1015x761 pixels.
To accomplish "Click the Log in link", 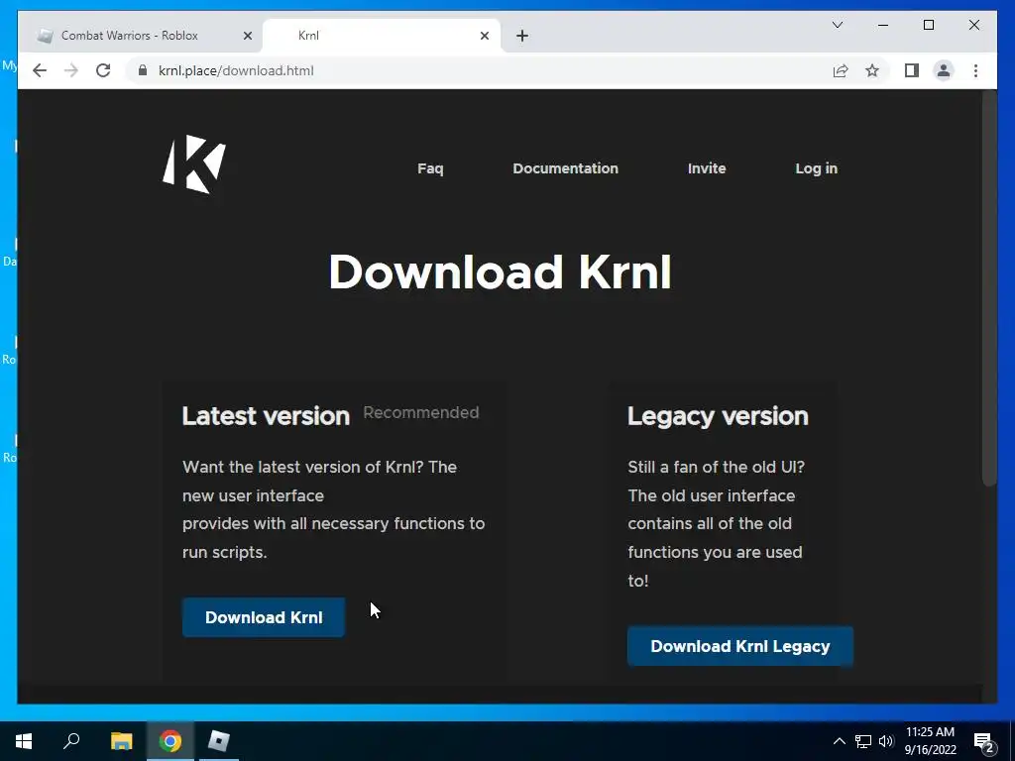I will 817,168.
